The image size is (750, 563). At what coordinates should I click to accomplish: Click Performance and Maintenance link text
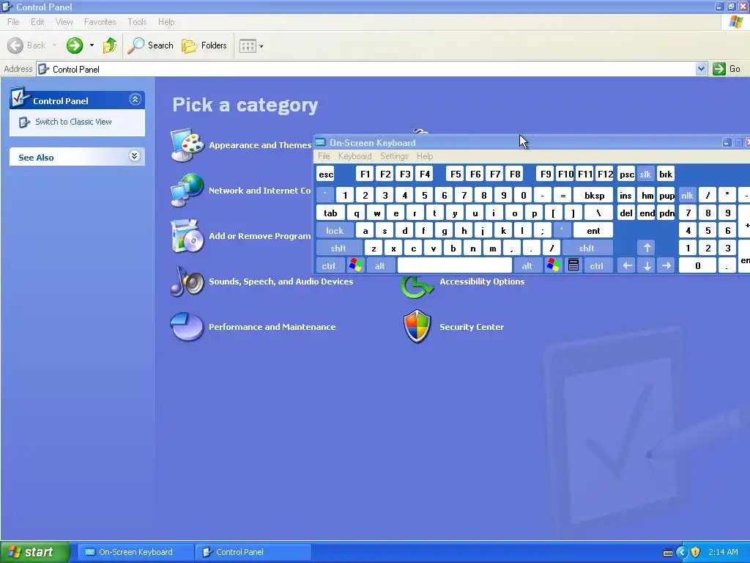click(272, 327)
